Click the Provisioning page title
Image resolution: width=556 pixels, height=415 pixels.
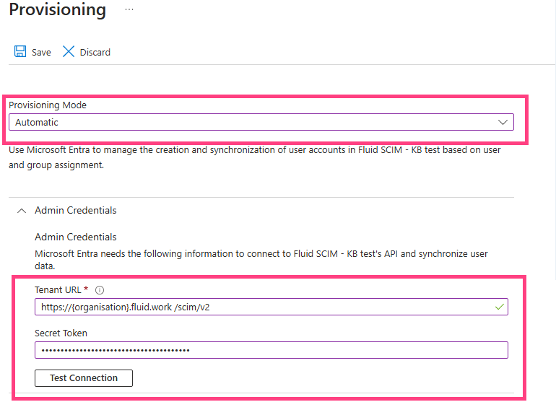pyautogui.click(x=58, y=9)
